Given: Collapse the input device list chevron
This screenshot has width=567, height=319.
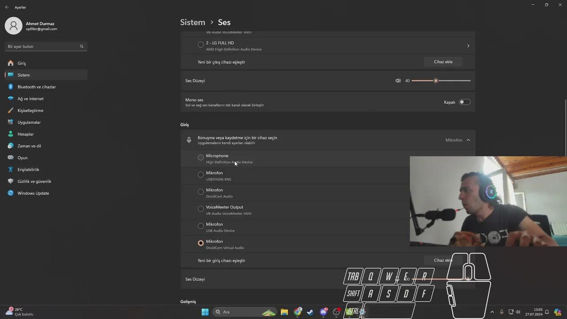Looking at the screenshot, I should click(468, 140).
